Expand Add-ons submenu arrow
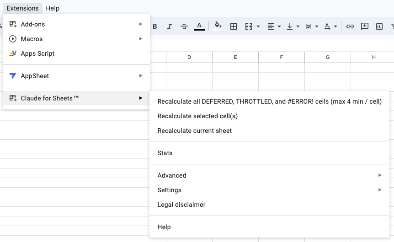Image resolution: width=394 pixels, height=242 pixels. pos(141,24)
